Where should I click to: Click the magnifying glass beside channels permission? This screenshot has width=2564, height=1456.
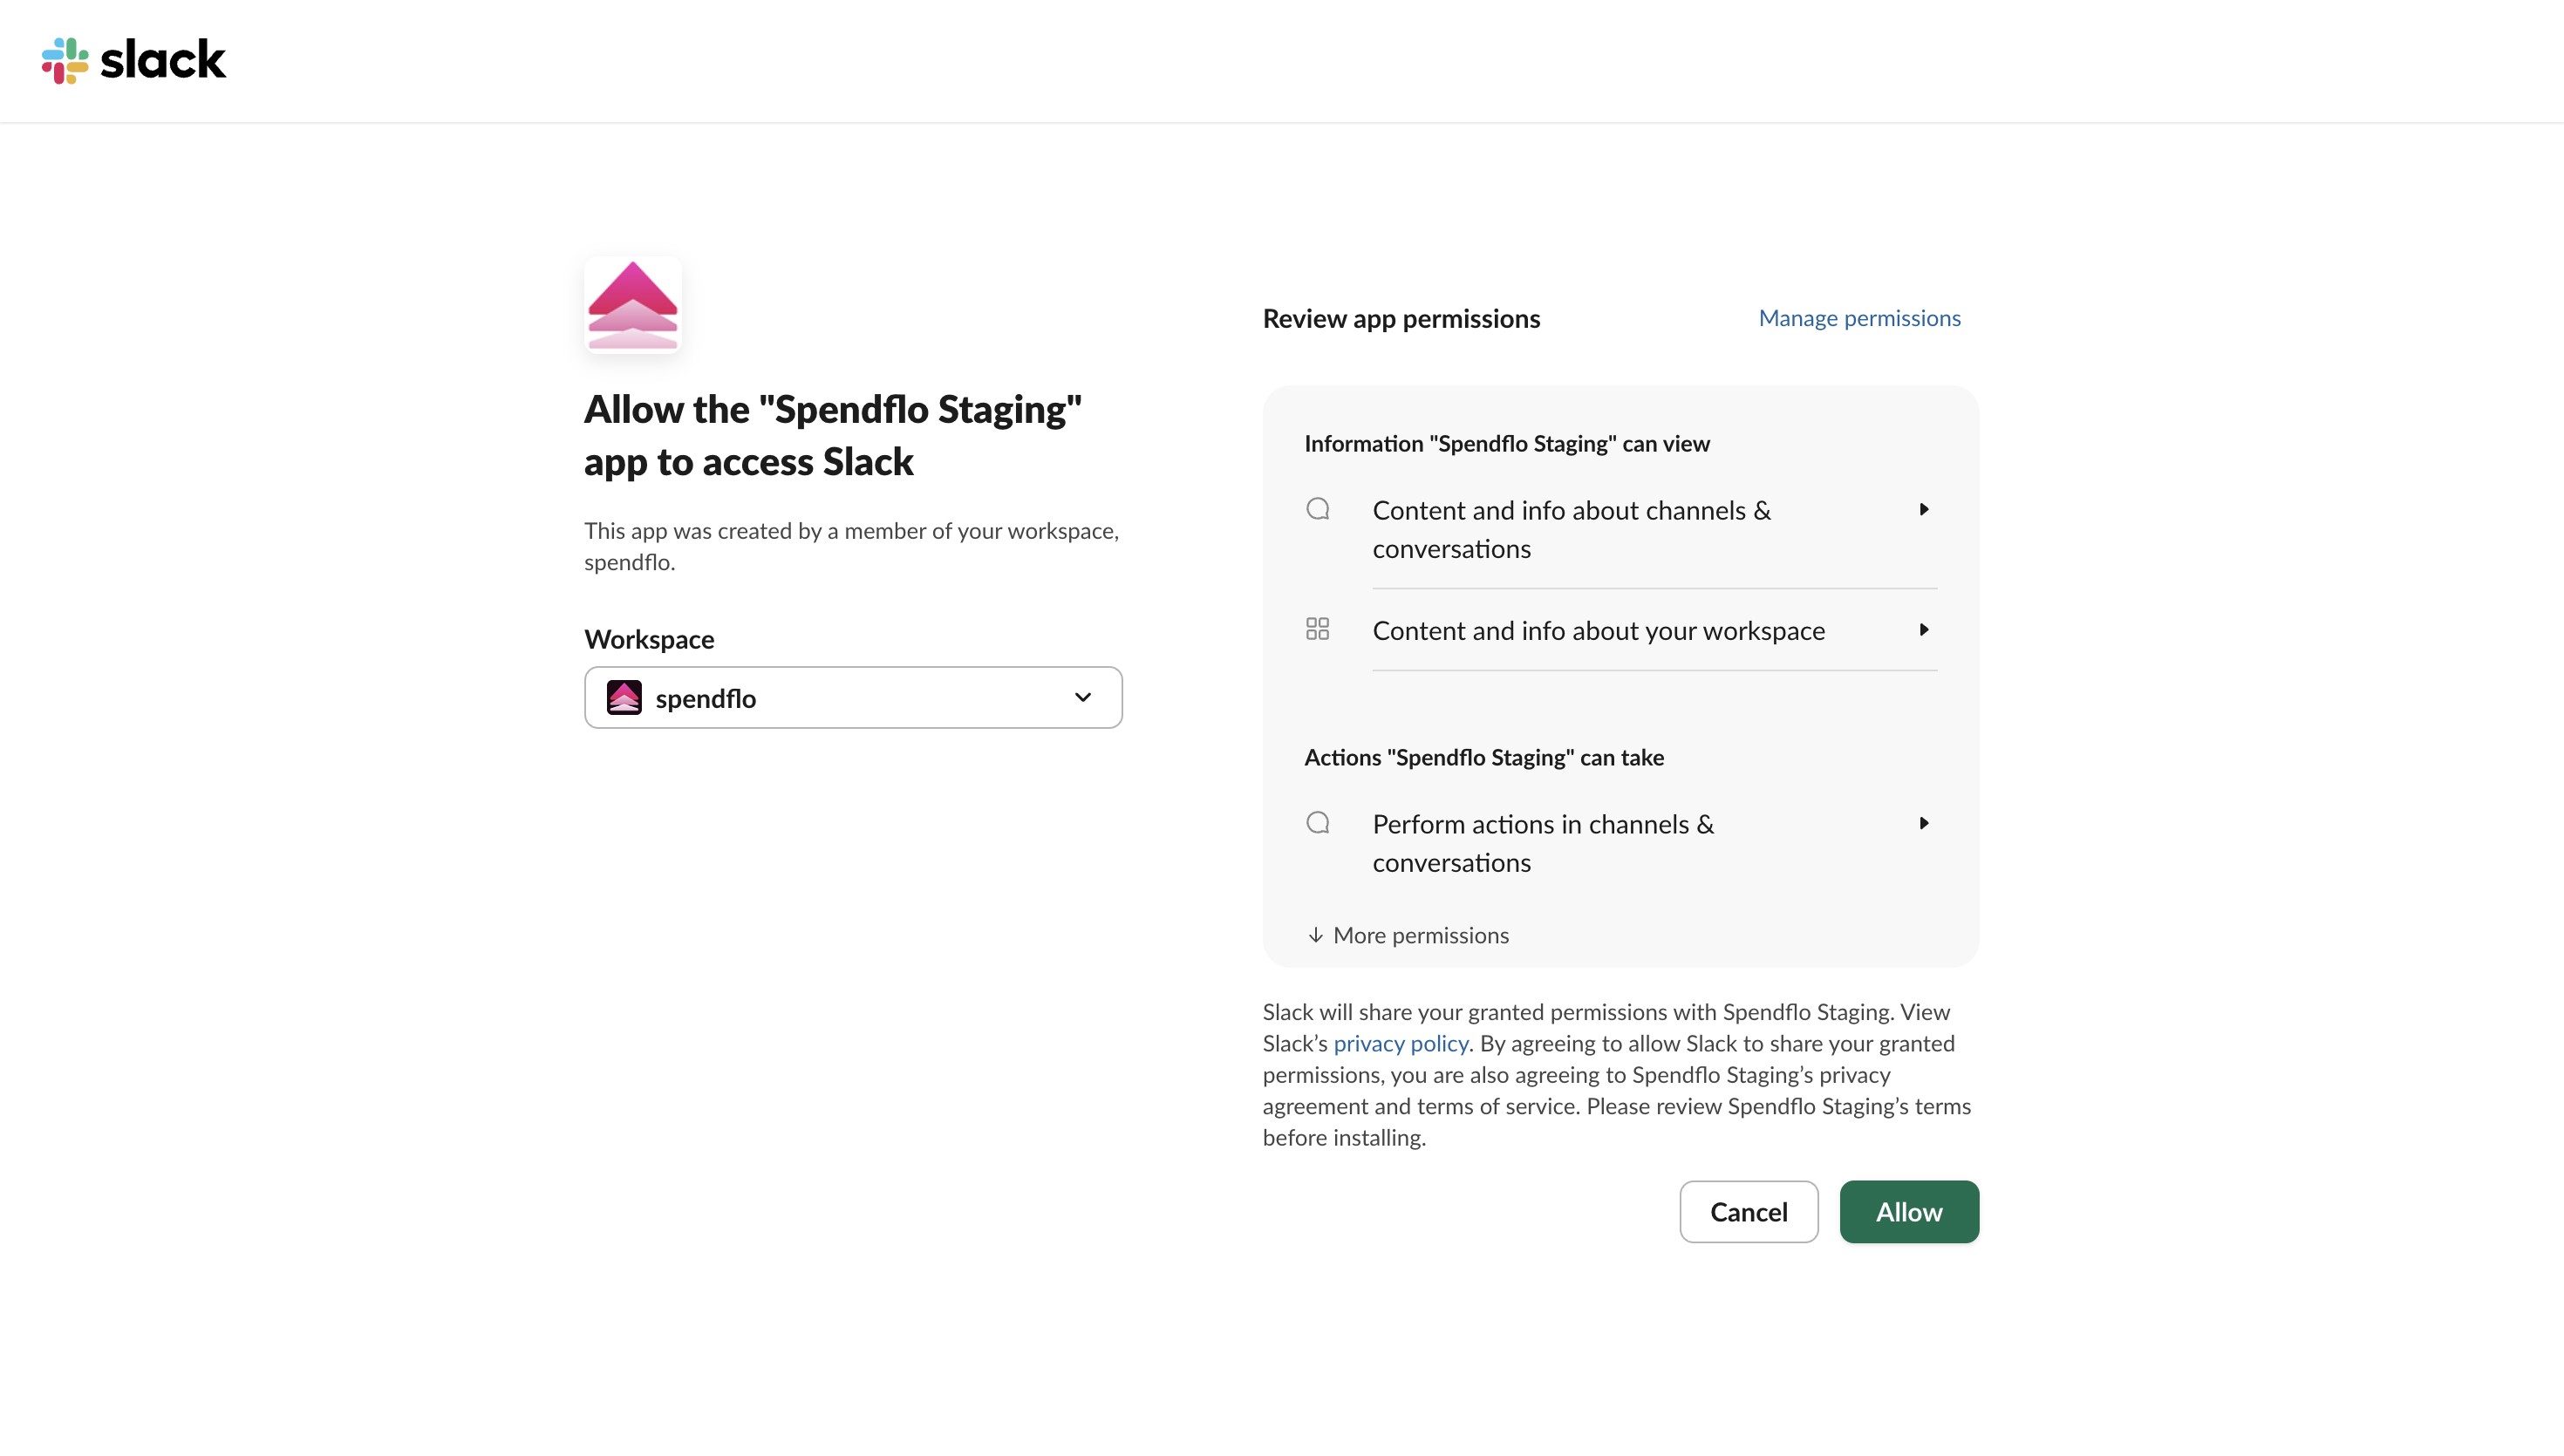(1318, 509)
